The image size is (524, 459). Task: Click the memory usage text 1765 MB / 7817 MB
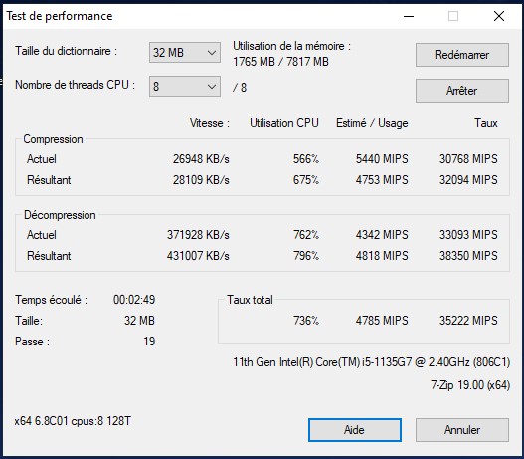[280, 62]
